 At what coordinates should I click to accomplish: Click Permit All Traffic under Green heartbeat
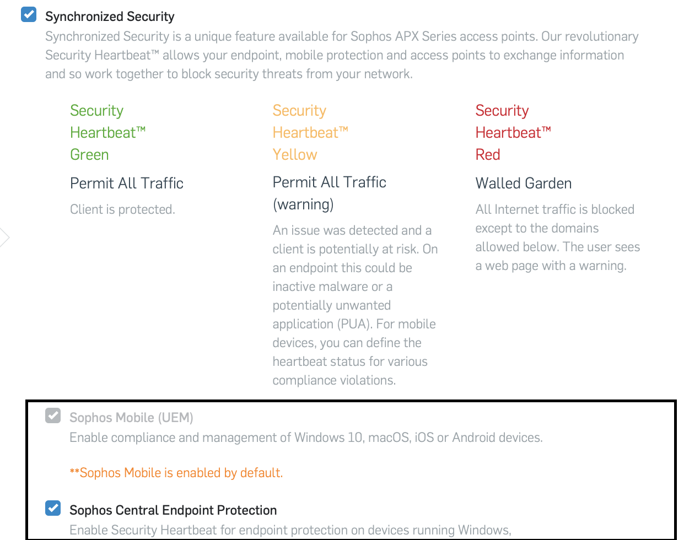[x=127, y=183]
